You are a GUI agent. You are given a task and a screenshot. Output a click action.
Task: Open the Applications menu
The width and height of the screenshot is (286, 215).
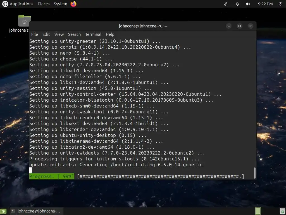click(22, 4)
